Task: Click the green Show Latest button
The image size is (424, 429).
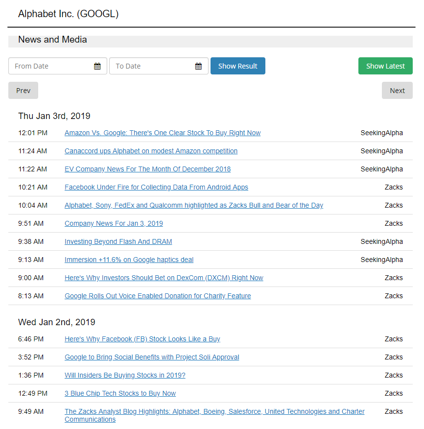Action: 385,66
